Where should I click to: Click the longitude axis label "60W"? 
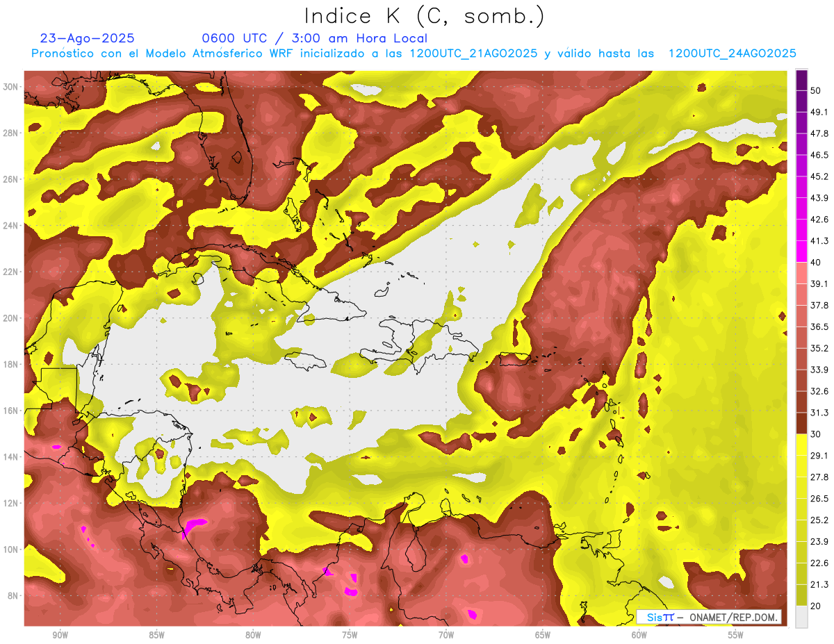pyautogui.click(x=639, y=635)
